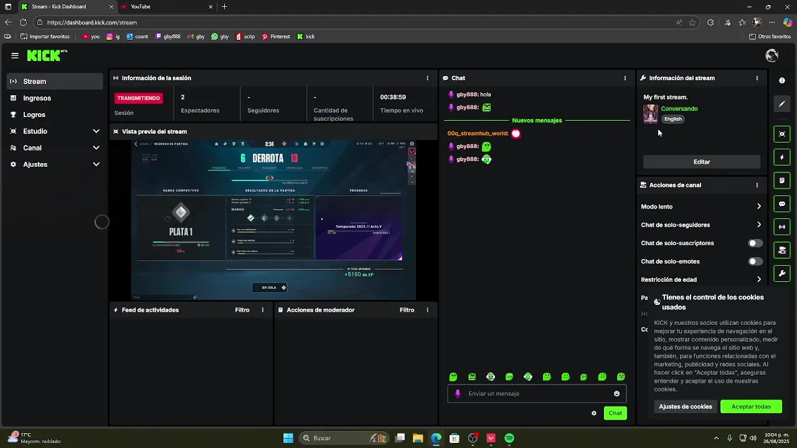The image size is (797, 448).
Task: Open three-dot menu of Información de la sesión
Action: (x=427, y=78)
